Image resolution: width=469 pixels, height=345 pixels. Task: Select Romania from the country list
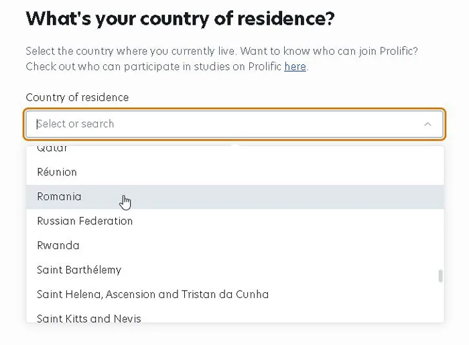point(235,197)
